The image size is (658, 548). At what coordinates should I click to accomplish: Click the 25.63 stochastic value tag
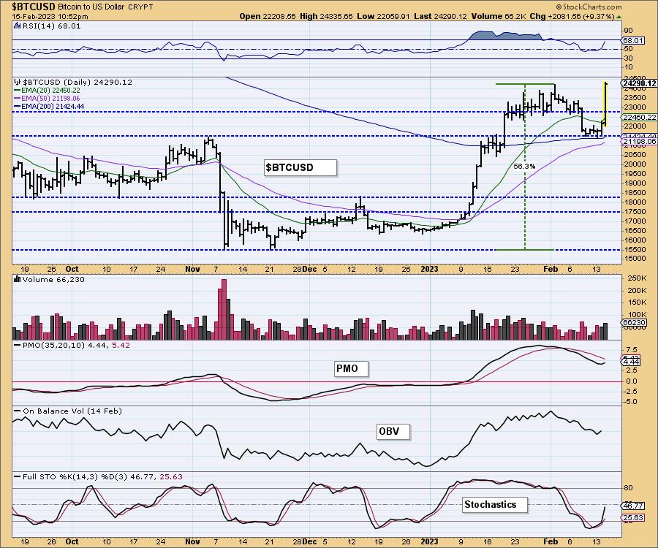[x=633, y=518]
